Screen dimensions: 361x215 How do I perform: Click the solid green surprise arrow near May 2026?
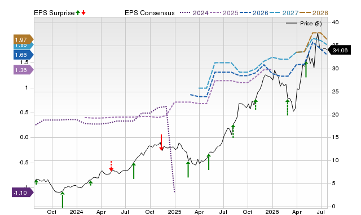[x=306, y=69]
